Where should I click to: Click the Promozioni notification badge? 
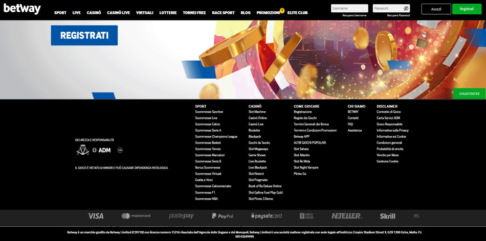(282, 11)
